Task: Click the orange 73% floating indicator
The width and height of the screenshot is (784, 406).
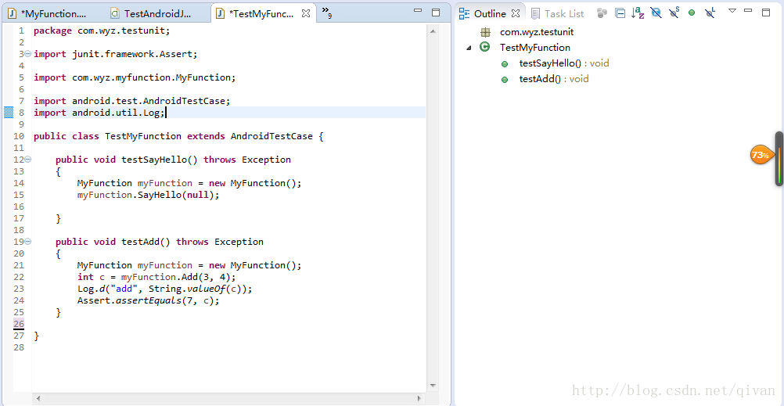Action: (760, 155)
